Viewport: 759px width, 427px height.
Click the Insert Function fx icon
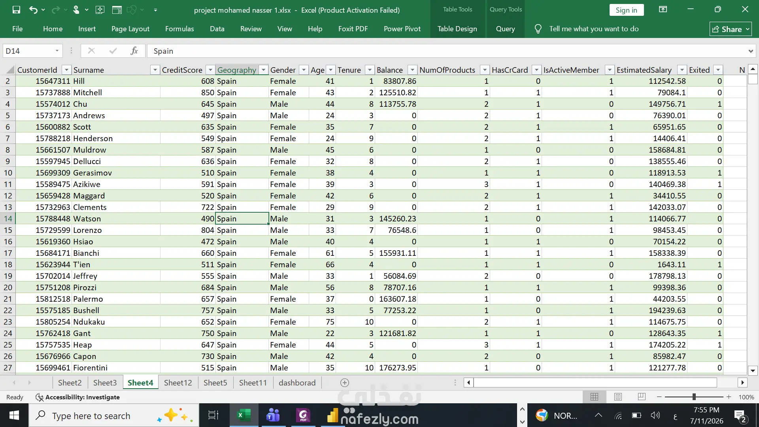(134, 51)
